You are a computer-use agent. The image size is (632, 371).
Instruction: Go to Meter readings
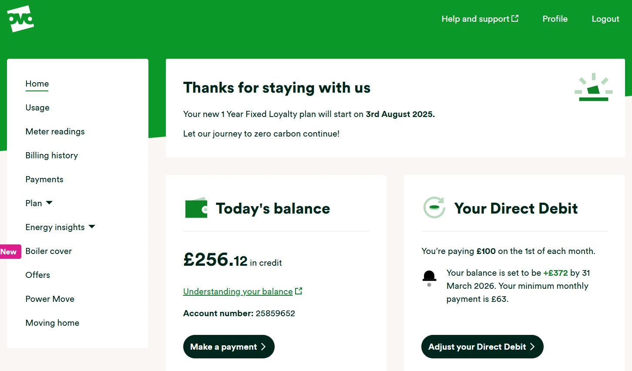click(55, 131)
